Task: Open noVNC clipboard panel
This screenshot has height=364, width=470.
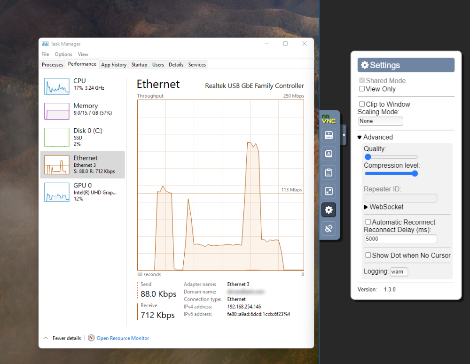Action: pyautogui.click(x=329, y=172)
